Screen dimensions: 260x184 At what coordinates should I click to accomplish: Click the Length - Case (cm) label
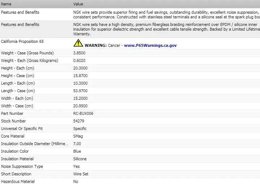[x=18, y=91]
